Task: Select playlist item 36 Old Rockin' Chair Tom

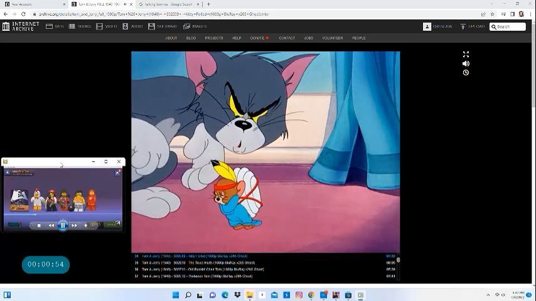Action: coord(265,269)
